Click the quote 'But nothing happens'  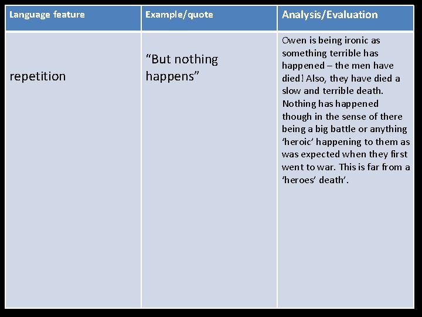[x=181, y=68]
